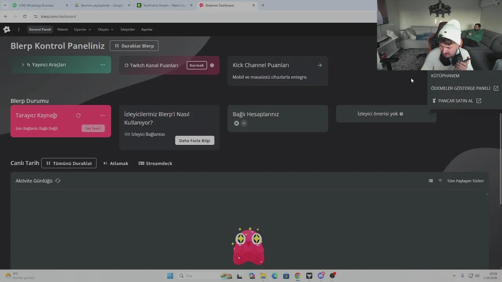The width and height of the screenshot is (502, 282).
Task: Click the Ses Testi button
Action: (93, 128)
